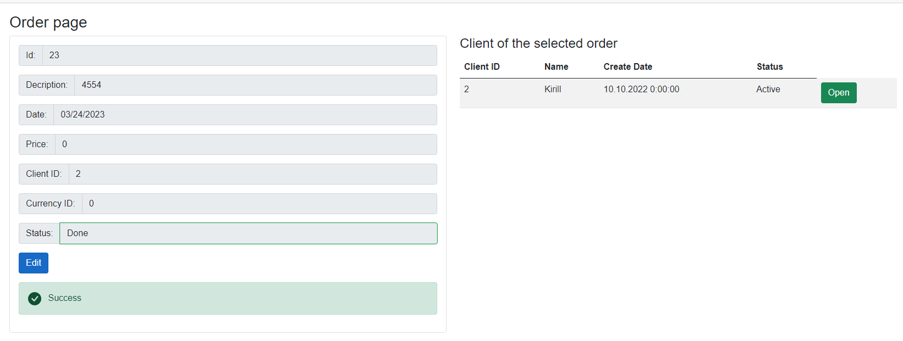Click the Success alert message text

tap(65, 298)
